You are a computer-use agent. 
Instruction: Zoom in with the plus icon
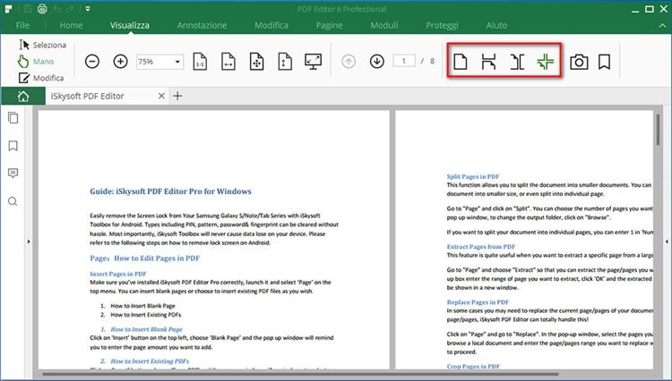pos(120,62)
